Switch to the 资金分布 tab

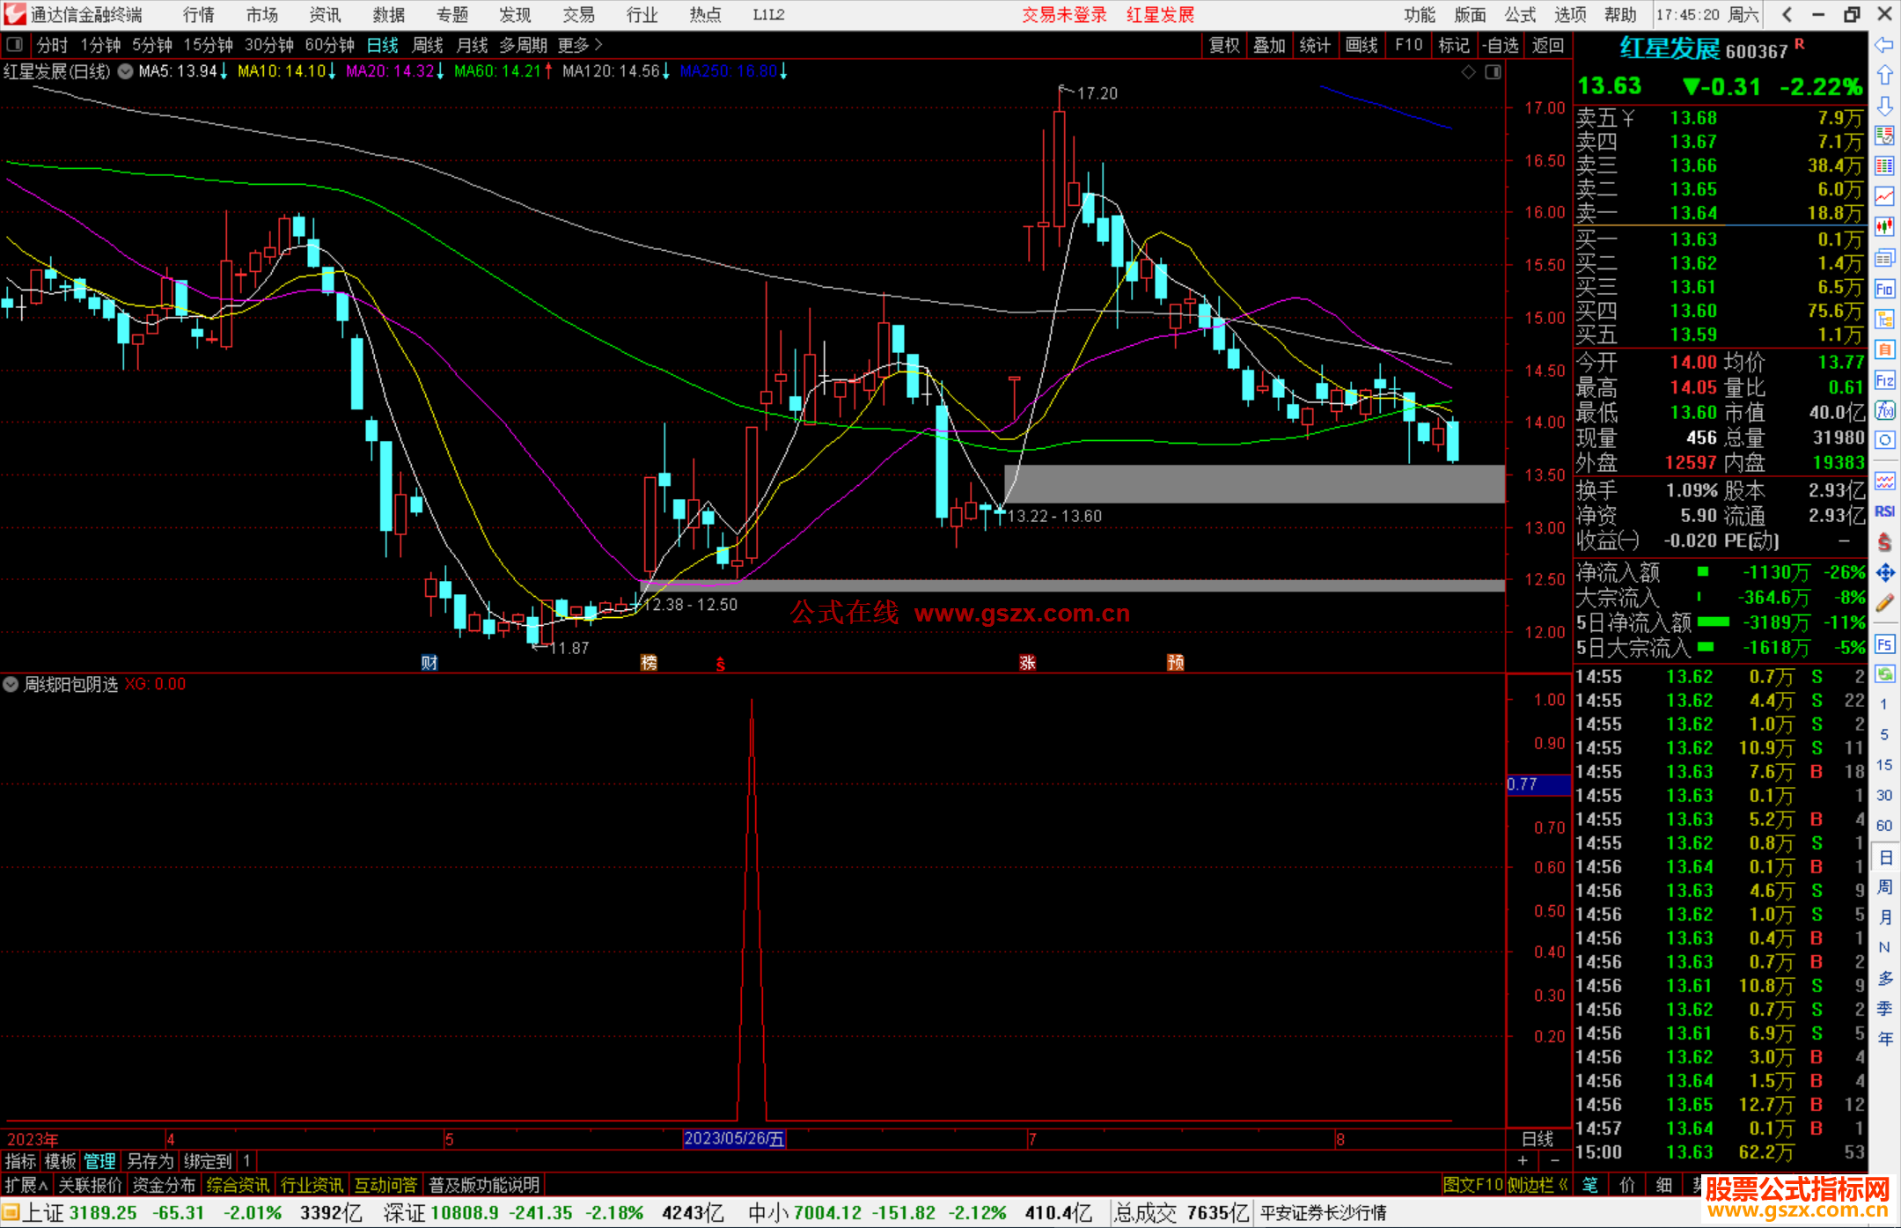pyautogui.click(x=164, y=1185)
